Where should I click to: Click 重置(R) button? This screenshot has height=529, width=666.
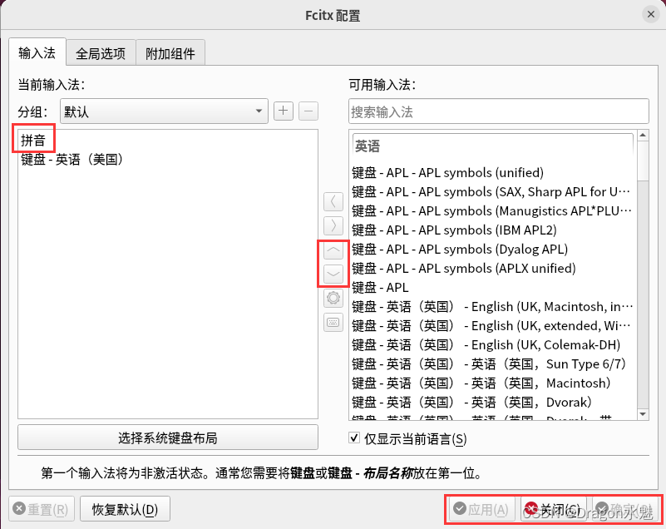tap(42, 509)
